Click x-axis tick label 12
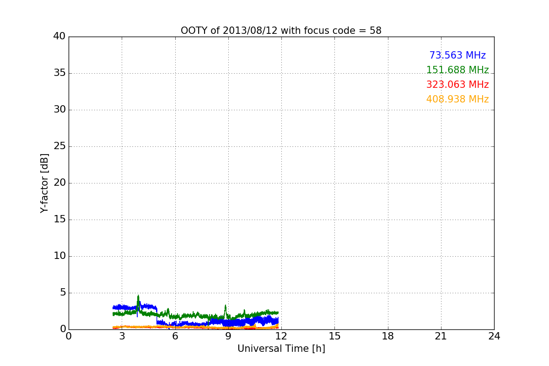This screenshot has width=549, height=366. click(281, 336)
